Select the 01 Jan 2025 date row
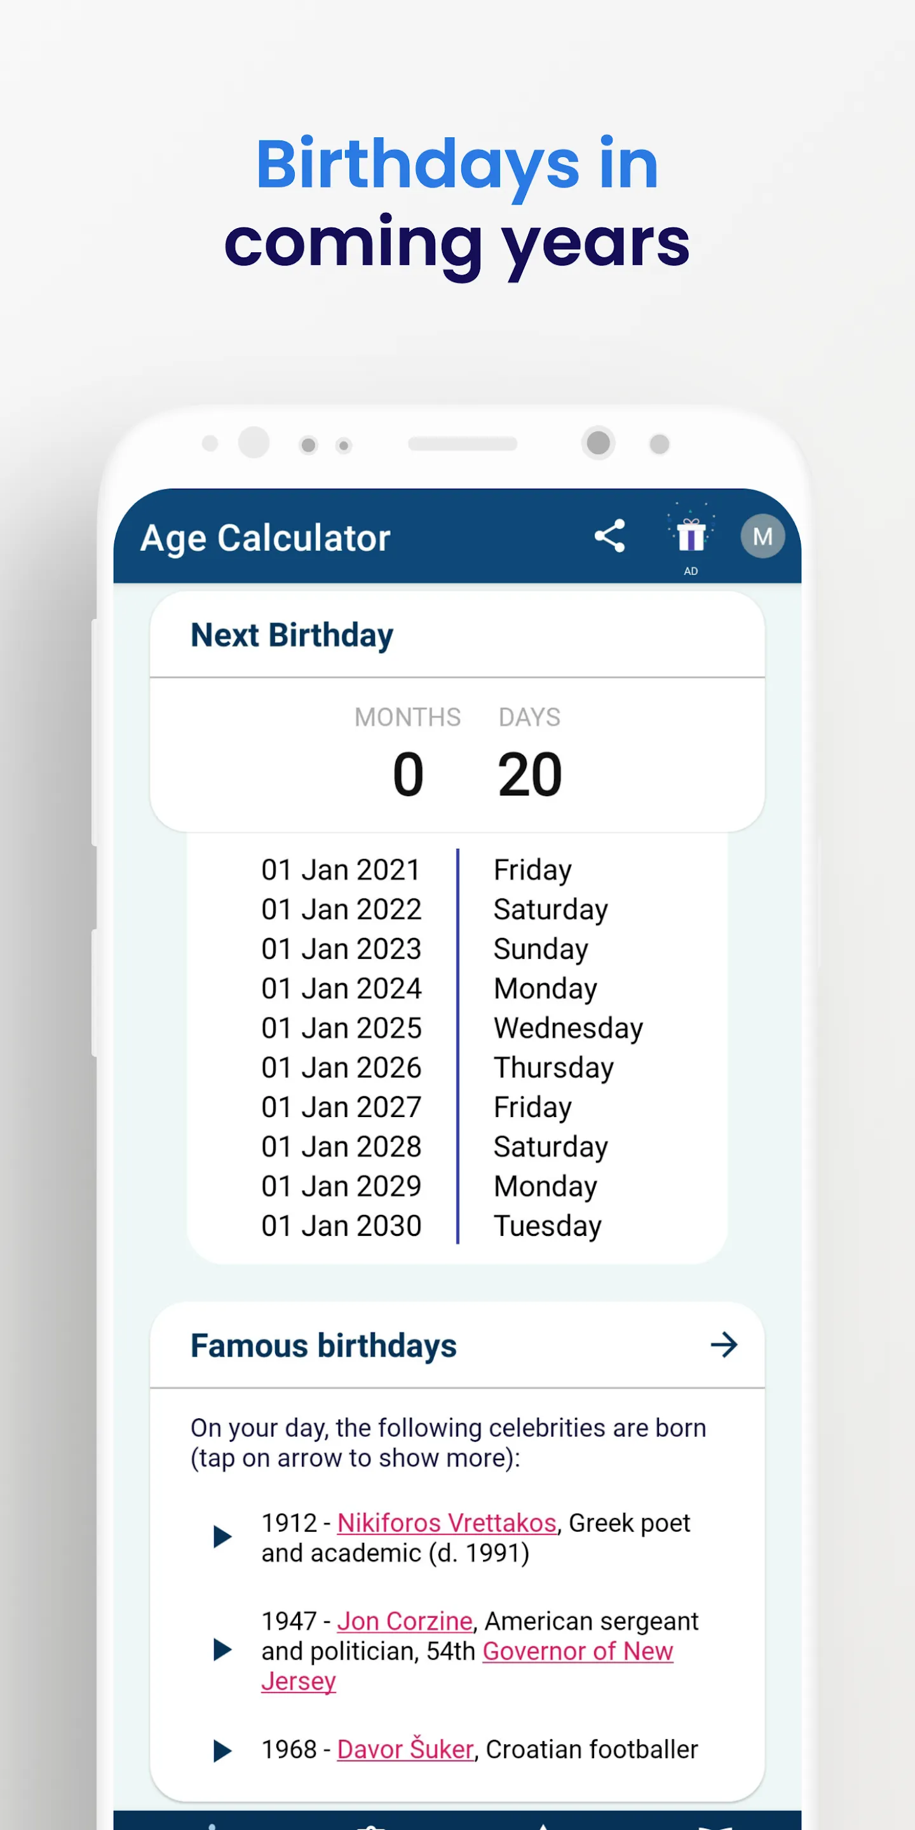Viewport: 915px width, 1830px height. pos(341,1028)
